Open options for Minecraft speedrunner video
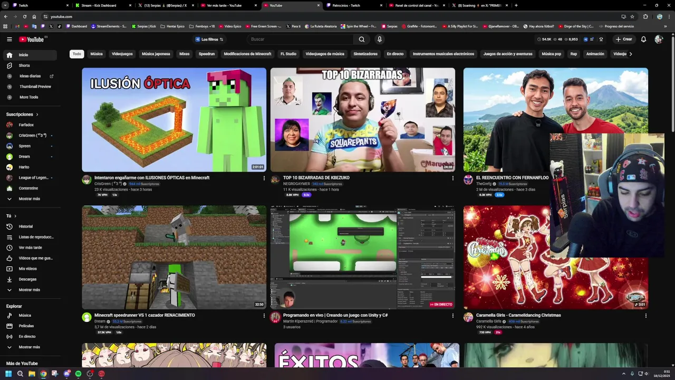The width and height of the screenshot is (675, 380). pyautogui.click(x=264, y=316)
